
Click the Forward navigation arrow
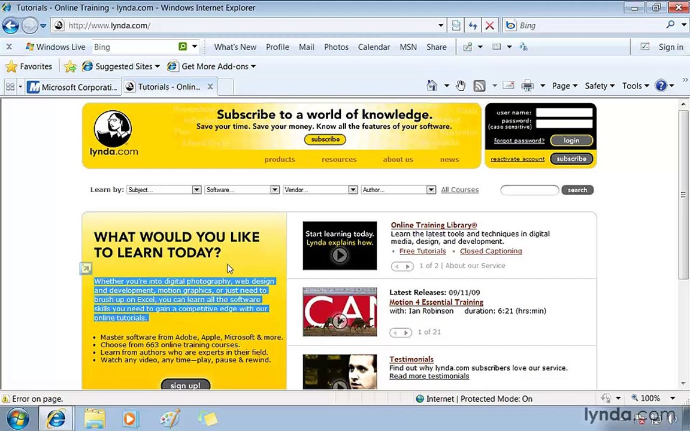(29, 26)
